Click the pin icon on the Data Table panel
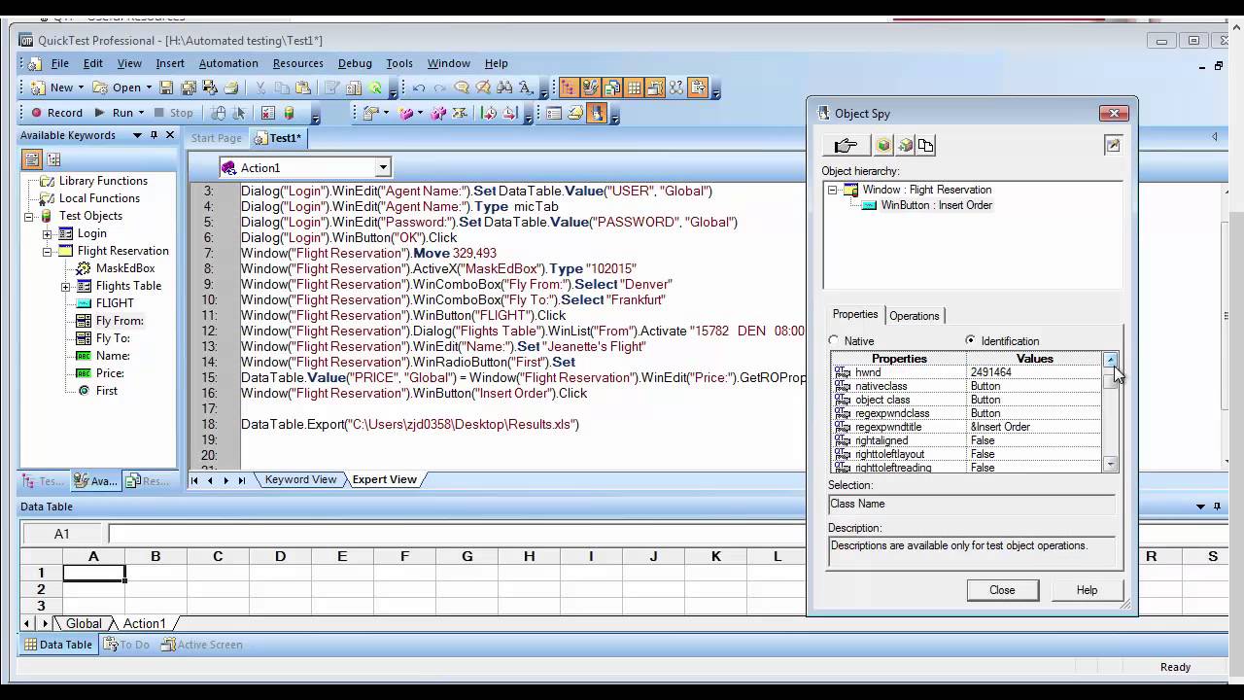 coord(1217,507)
